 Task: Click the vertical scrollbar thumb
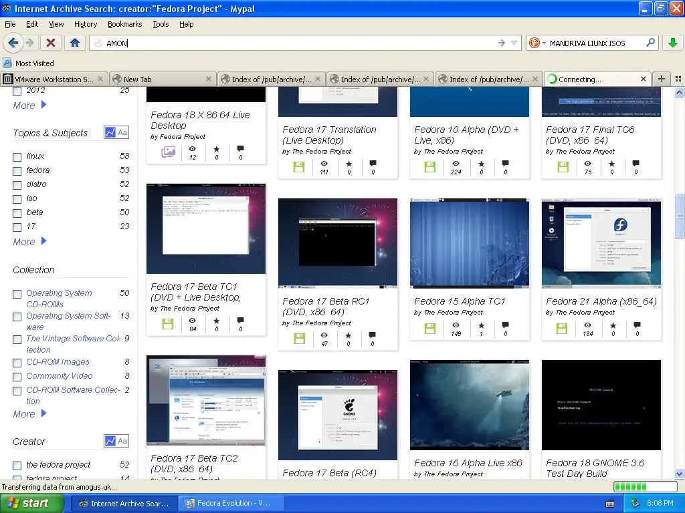(679, 216)
